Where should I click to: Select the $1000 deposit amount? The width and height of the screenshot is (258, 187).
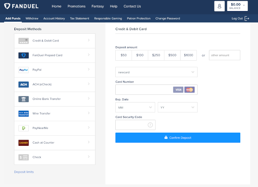[189, 55]
